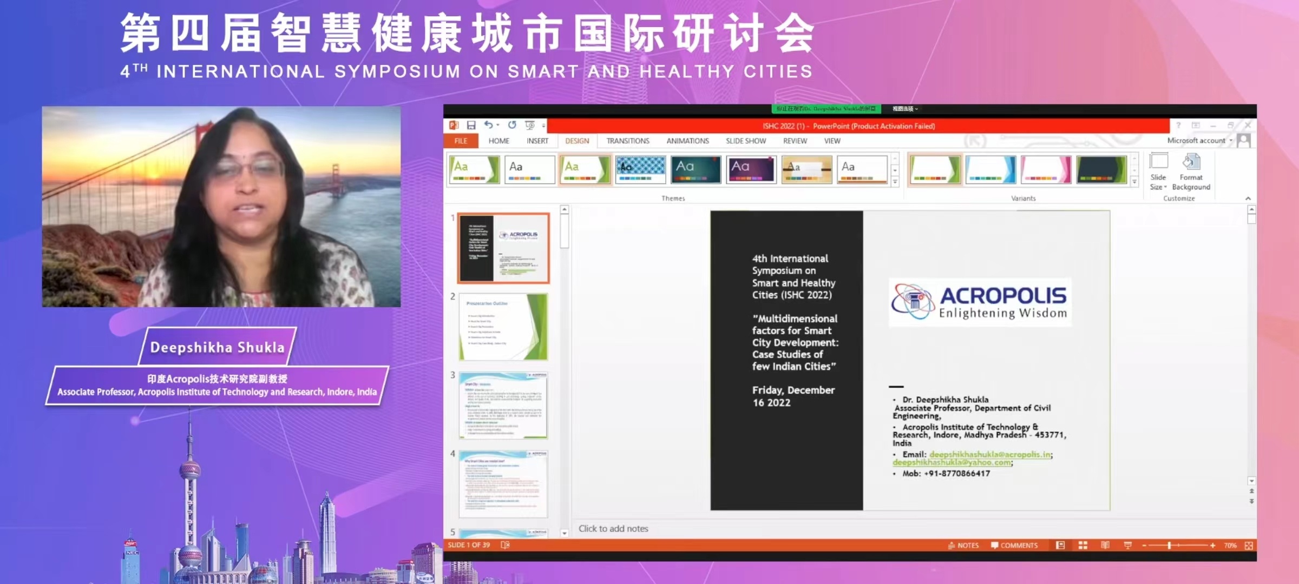Image resolution: width=1299 pixels, height=584 pixels.
Task: Click the Format Background icon
Action: point(1191,162)
